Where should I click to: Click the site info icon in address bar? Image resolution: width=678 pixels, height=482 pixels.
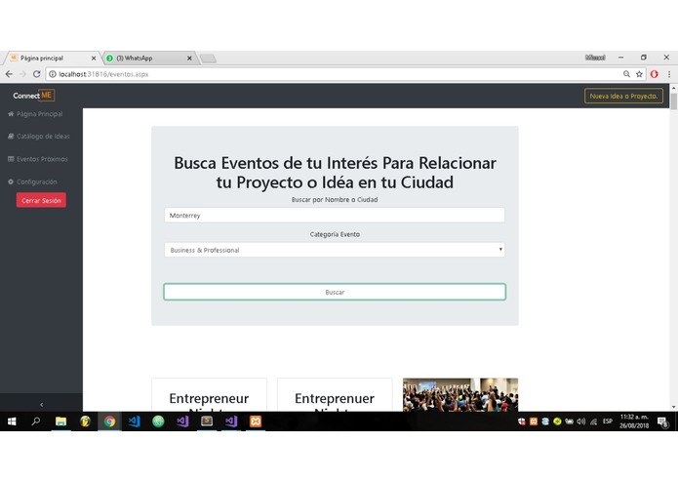point(53,74)
